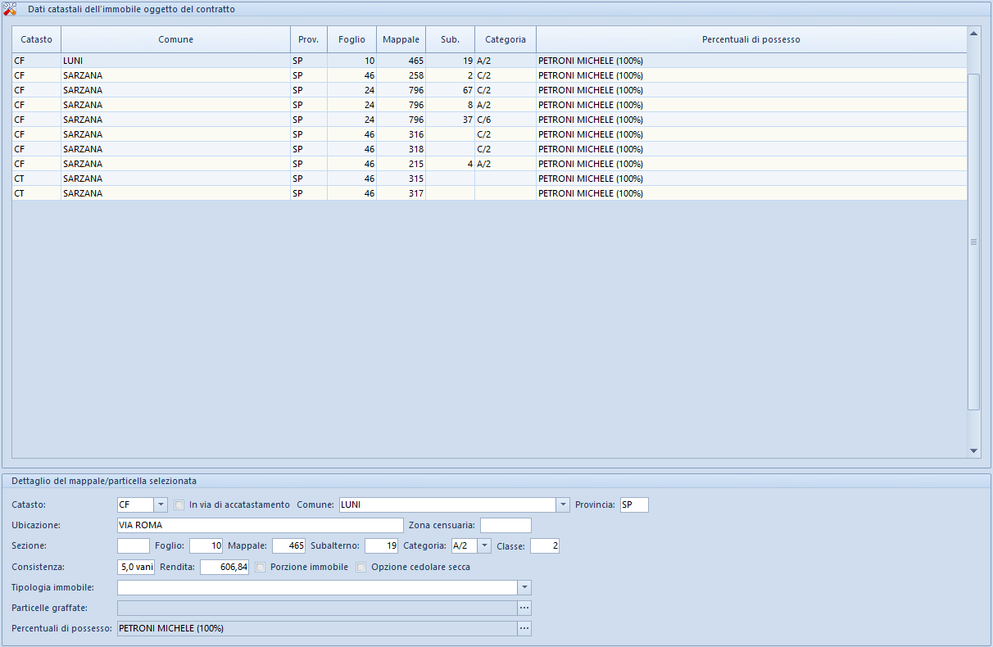The height and width of the screenshot is (647, 993).
Task: Click the Mappale cell showing 316
Action: pos(401,134)
